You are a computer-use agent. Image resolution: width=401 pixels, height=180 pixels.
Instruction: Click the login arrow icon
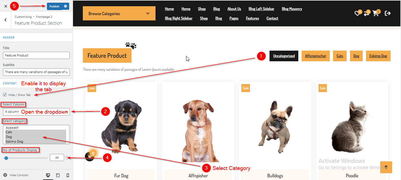pos(388,13)
